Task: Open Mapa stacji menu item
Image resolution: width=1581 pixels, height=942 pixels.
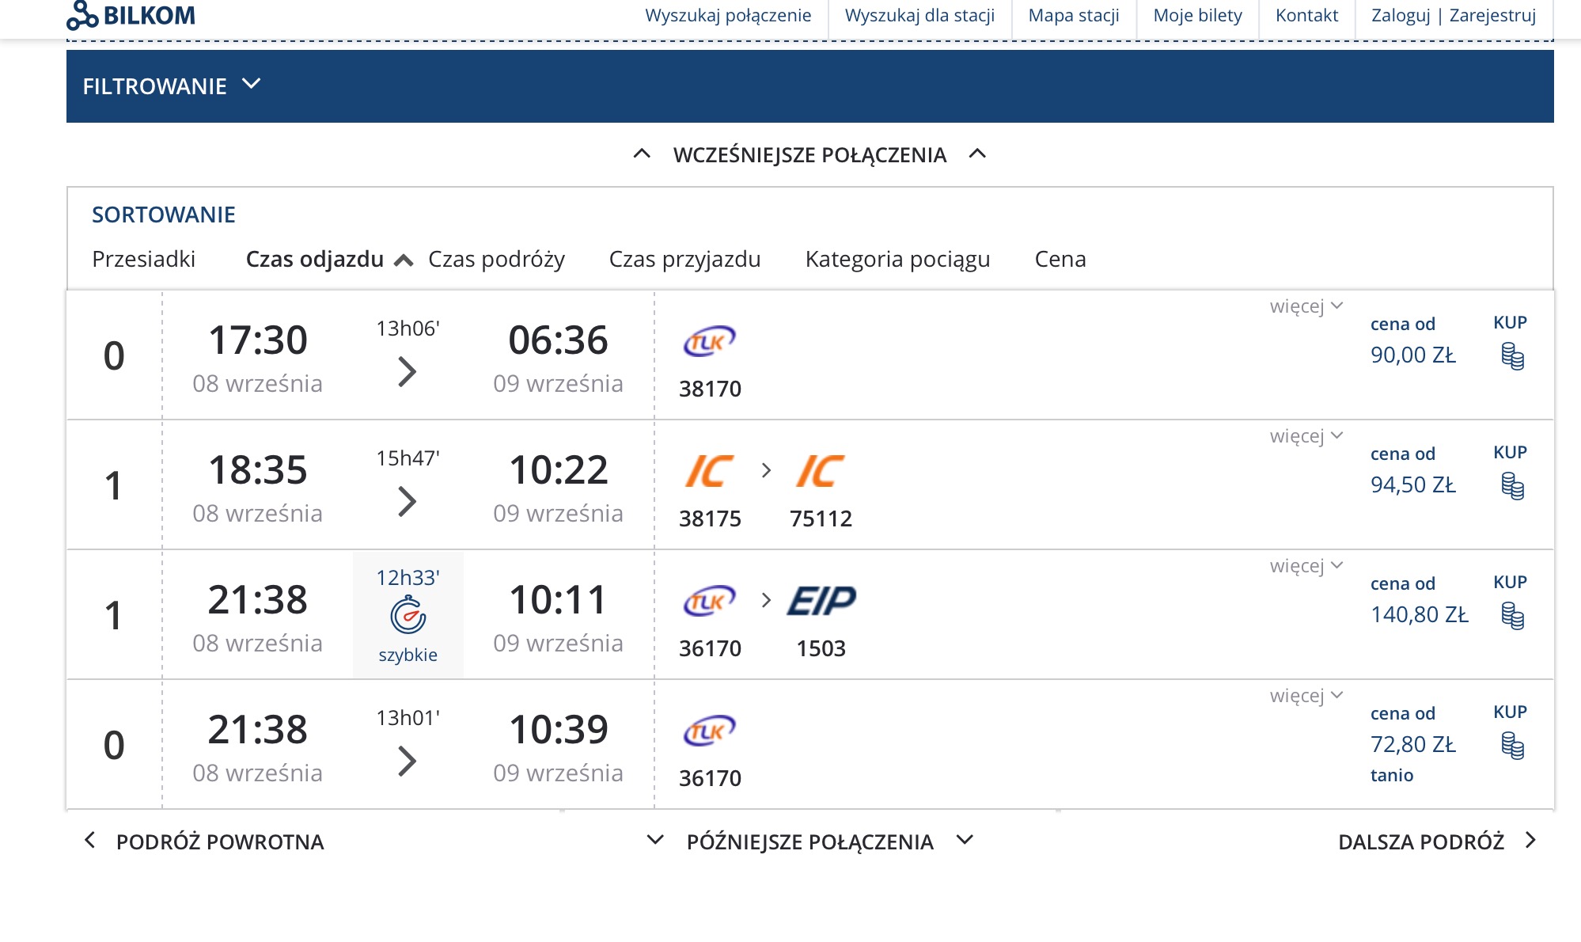Action: [x=1073, y=16]
